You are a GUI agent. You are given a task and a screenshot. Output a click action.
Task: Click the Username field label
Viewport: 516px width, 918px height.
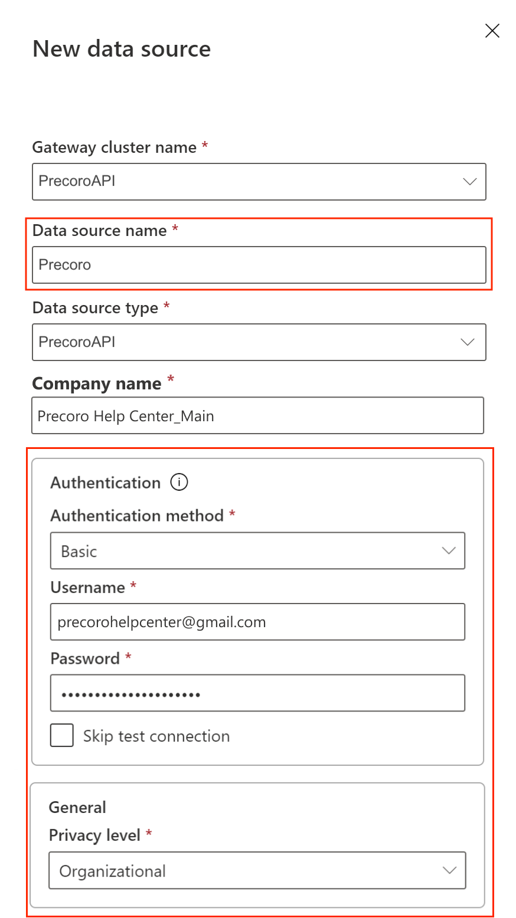click(x=87, y=588)
